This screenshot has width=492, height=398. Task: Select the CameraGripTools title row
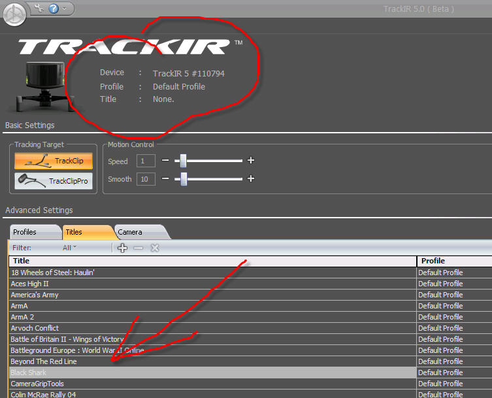pos(213,384)
